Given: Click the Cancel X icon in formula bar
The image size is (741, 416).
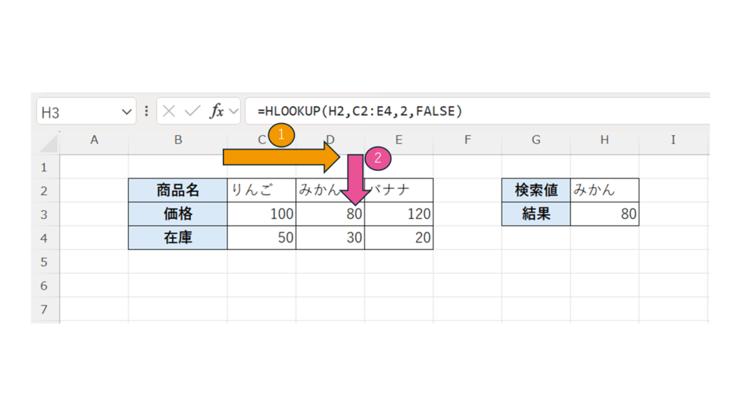Looking at the screenshot, I should click(x=169, y=111).
